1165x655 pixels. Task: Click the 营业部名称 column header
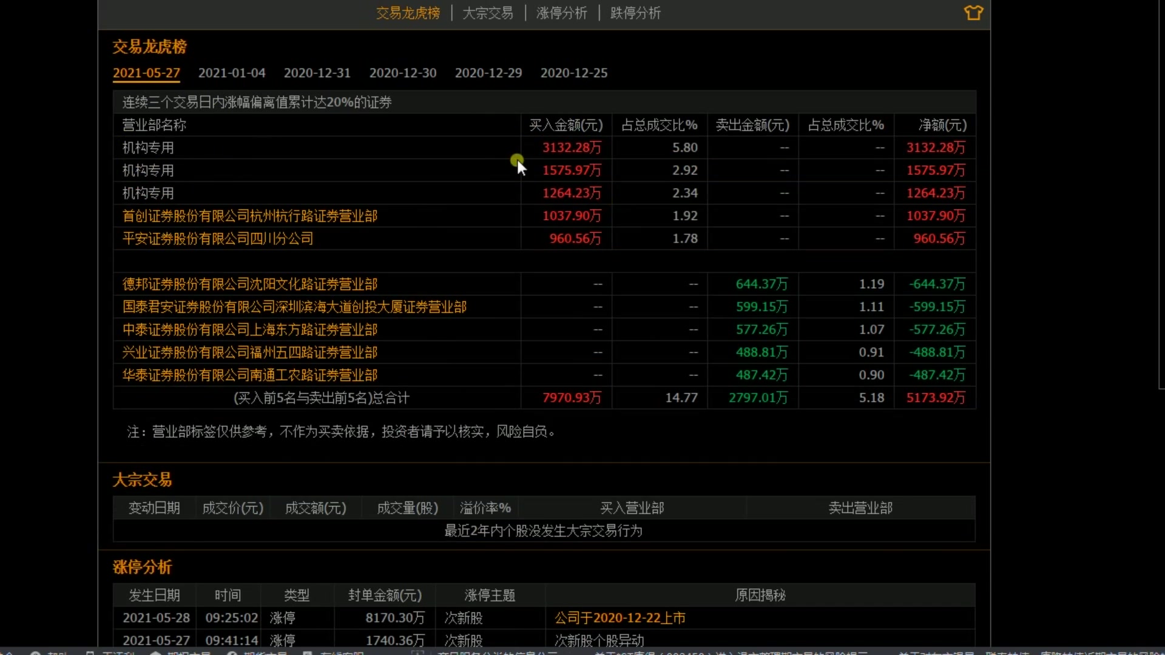point(154,125)
